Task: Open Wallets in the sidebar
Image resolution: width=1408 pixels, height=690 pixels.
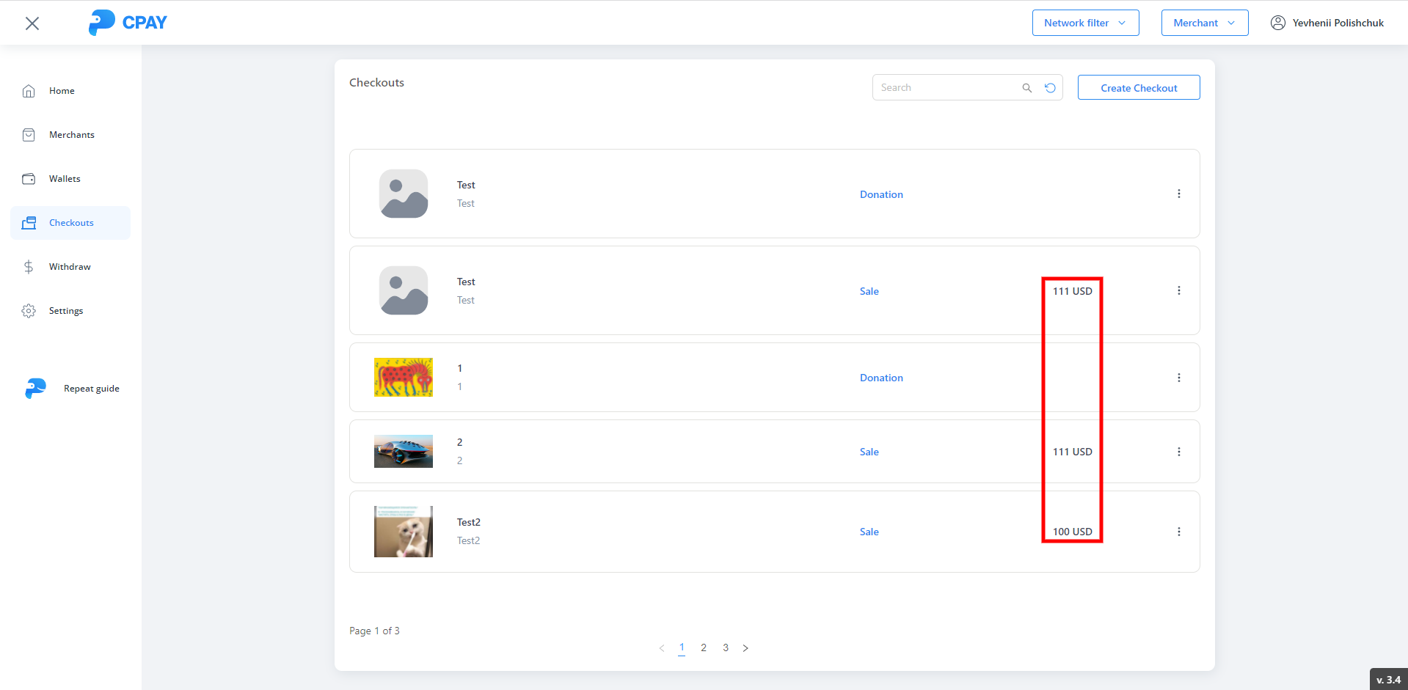Action: [65, 179]
